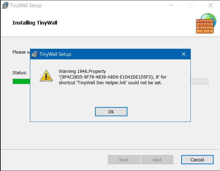Click the green installation progress bar
Image resolution: width=220 pixels, height=171 pixels.
[x=21, y=81]
